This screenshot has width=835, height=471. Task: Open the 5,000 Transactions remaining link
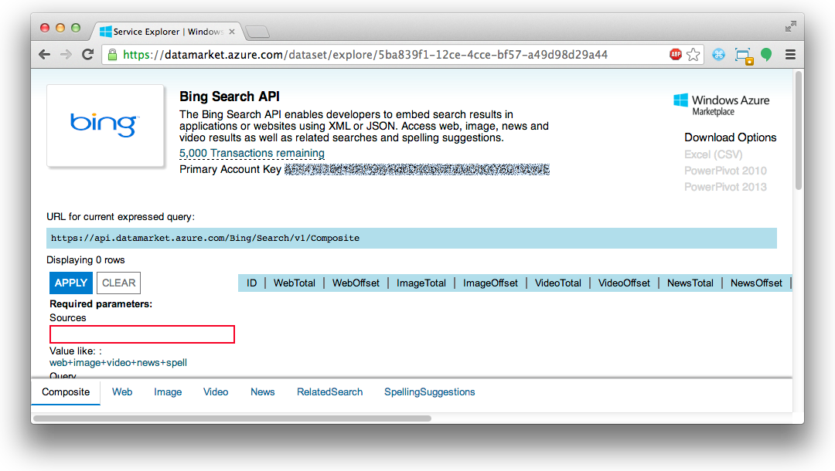pyautogui.click(x=252, y=153)
